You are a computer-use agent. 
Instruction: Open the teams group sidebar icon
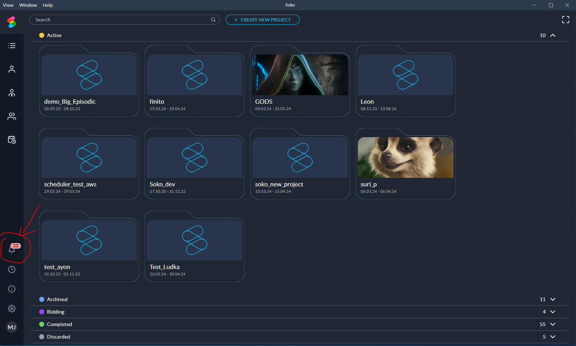pos(12,116)
